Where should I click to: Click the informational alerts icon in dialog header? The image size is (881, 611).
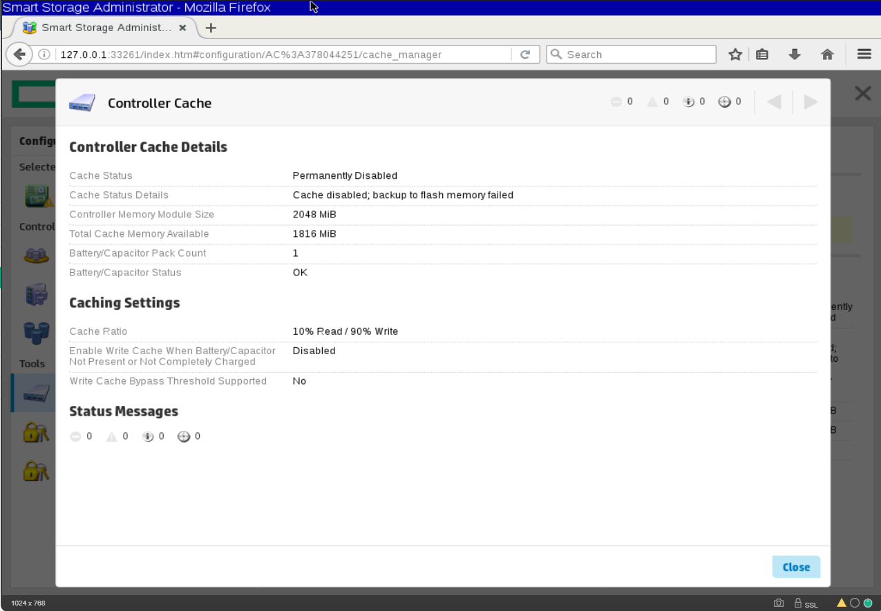click(x=688, y=102)
